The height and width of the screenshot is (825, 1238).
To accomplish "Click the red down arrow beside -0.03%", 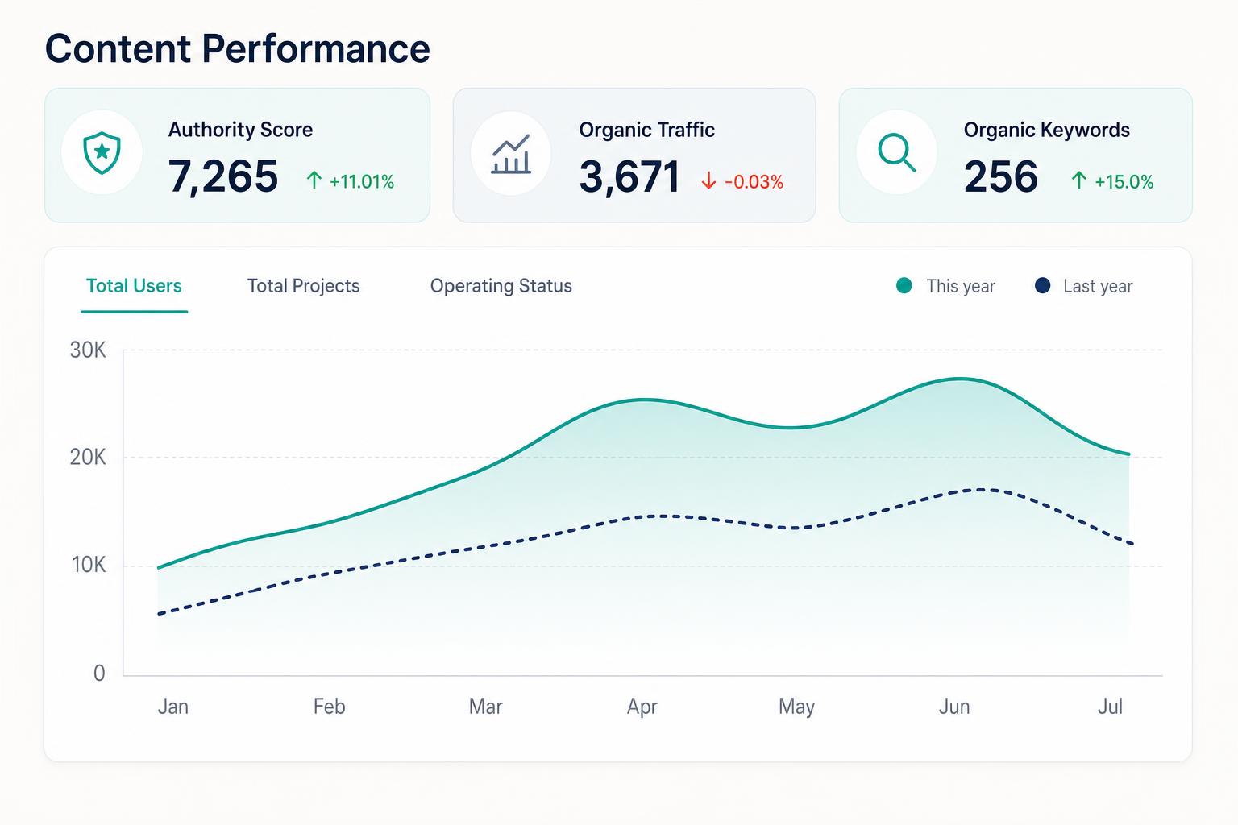I will pos(708,181).
